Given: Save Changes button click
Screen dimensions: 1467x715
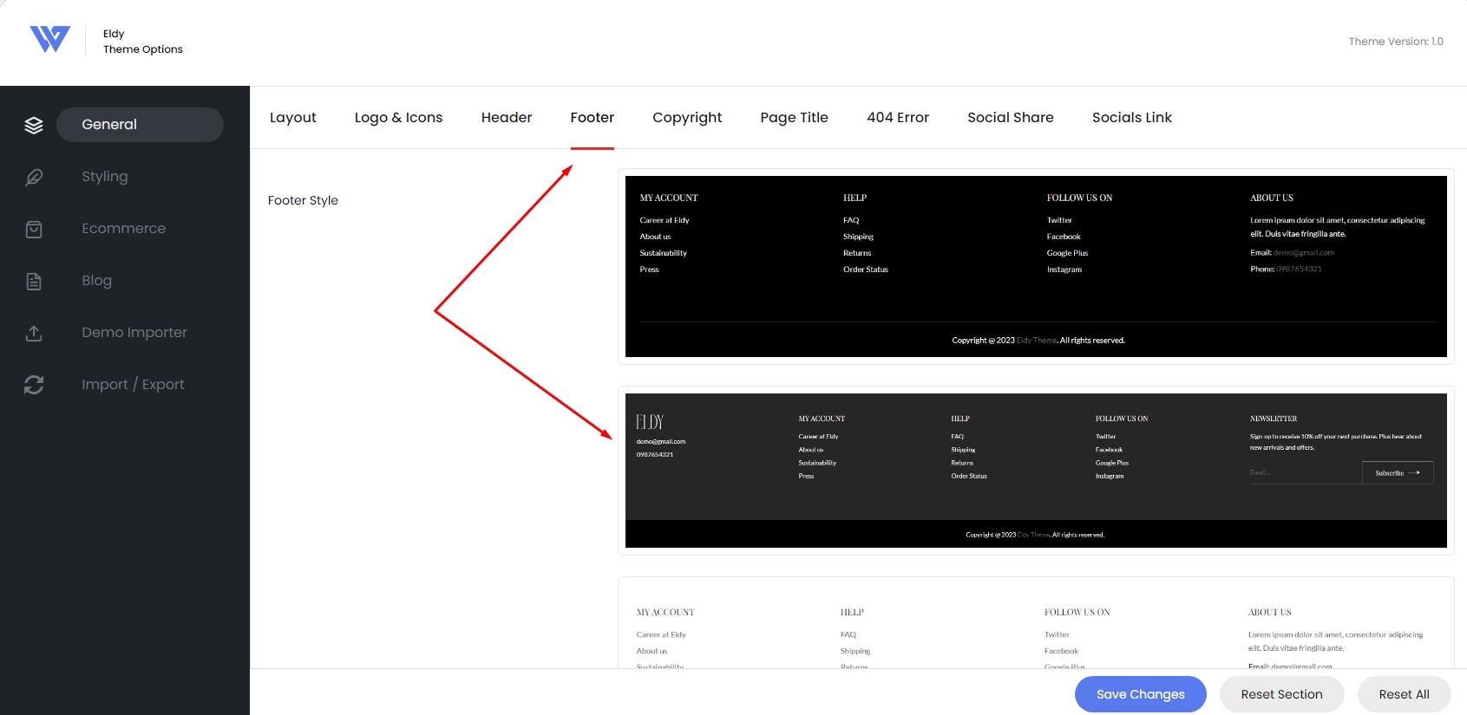Looking at the screenshot, I should tap(1141, 694).
